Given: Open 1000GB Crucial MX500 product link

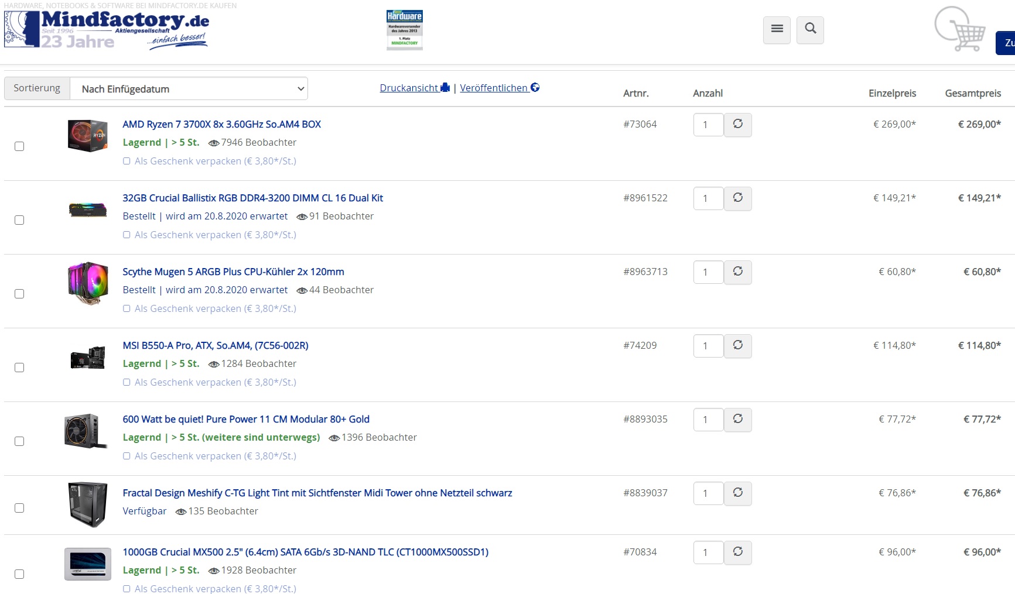Looking at the screenshot, I should (x=305, y=552).
